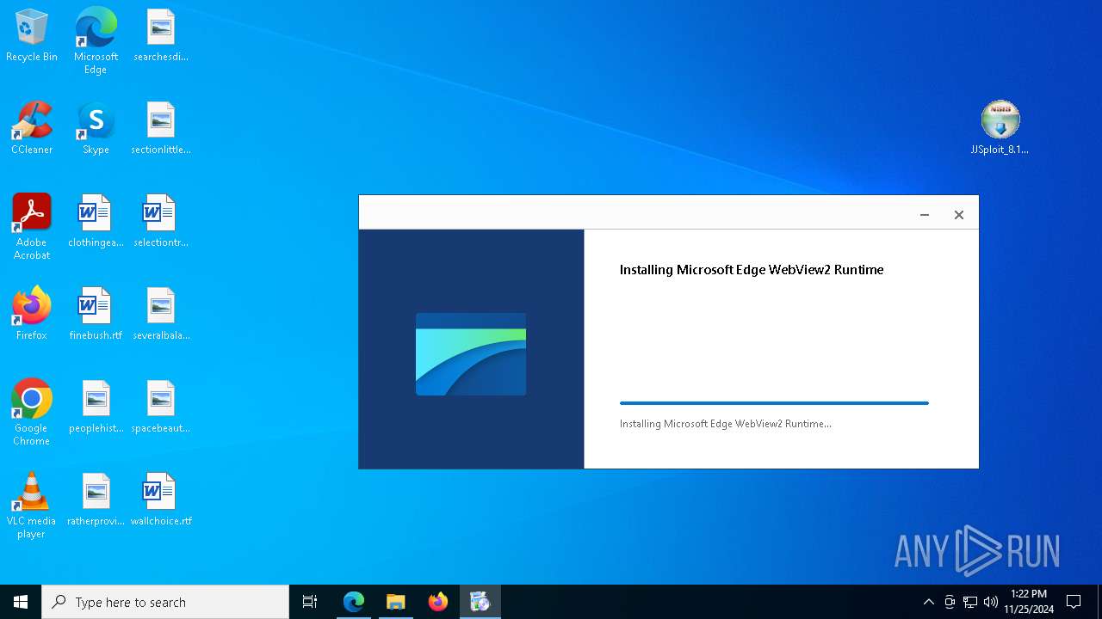Open the taskbar clock and date
Screen dimensions: 1102x619
[x=1029, y=602]
